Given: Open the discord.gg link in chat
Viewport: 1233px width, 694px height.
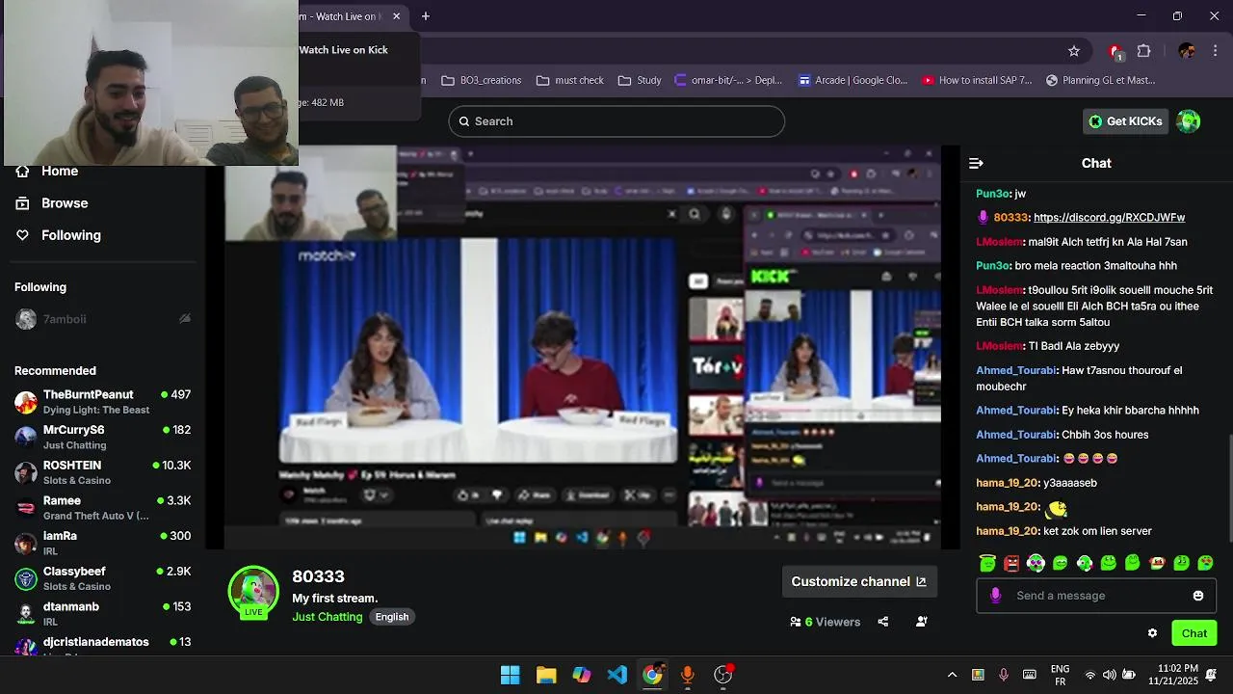Looking at the screenshot, I should [1109, 218].
